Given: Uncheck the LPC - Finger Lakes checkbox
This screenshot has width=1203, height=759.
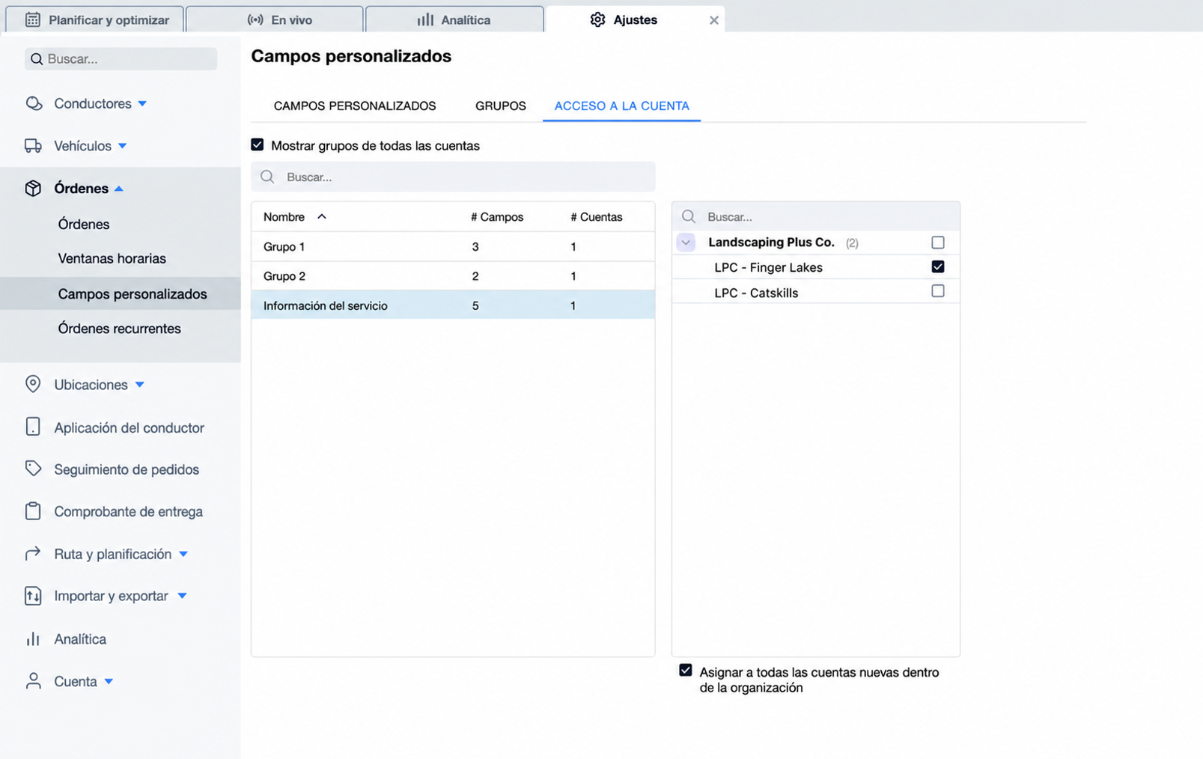Looking at the screenshot, I should [x=938, y=266].
